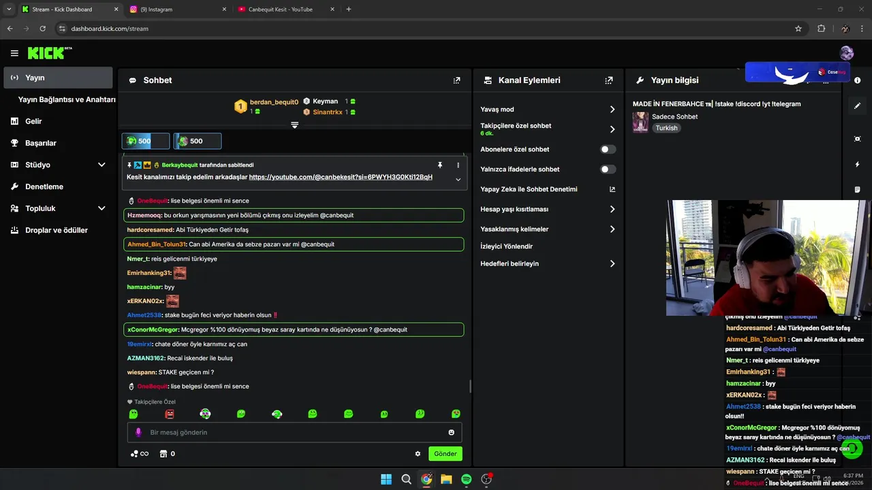The height and width of the screenshot is (490, 872).
Task: Pop out the Kanal Eylemleri panel
Action: [608, 80]
